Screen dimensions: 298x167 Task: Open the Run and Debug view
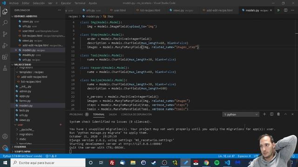pos(5,45)
